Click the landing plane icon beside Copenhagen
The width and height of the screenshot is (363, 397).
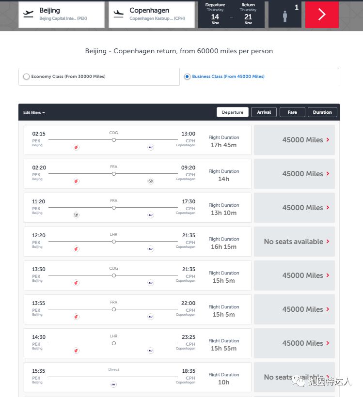(118, 14)
